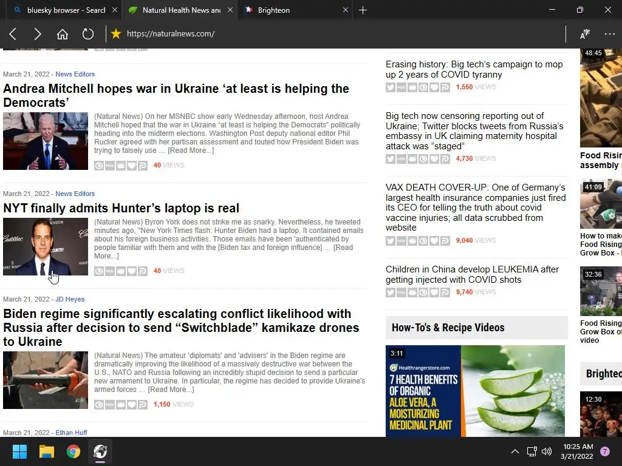Share the China LEUKEMIA article on Parler
622x466 pixels.
click(445, 292)
